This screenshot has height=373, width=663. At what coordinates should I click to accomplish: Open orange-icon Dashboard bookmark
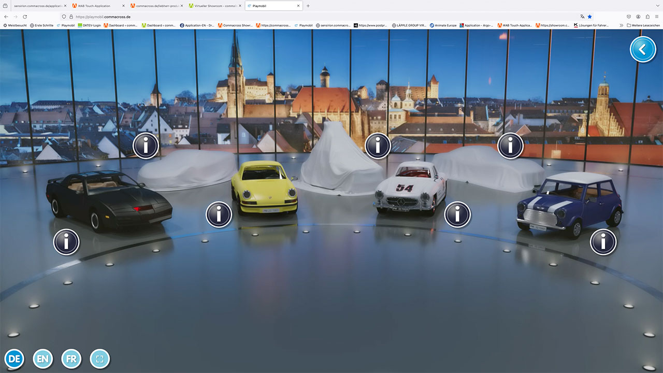[x=121, y=25]
